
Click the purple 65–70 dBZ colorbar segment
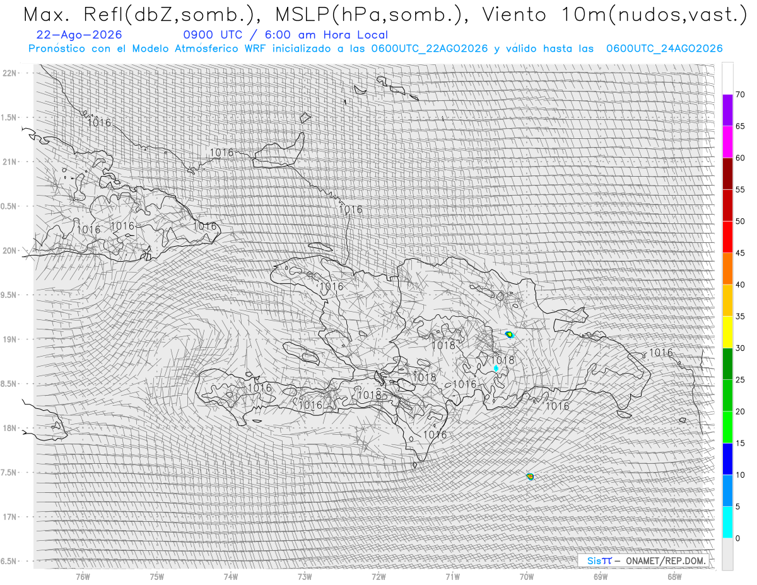(727, 110)
